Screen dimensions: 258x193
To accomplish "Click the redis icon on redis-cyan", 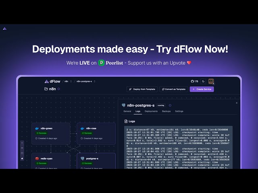I will click(37, 158).
